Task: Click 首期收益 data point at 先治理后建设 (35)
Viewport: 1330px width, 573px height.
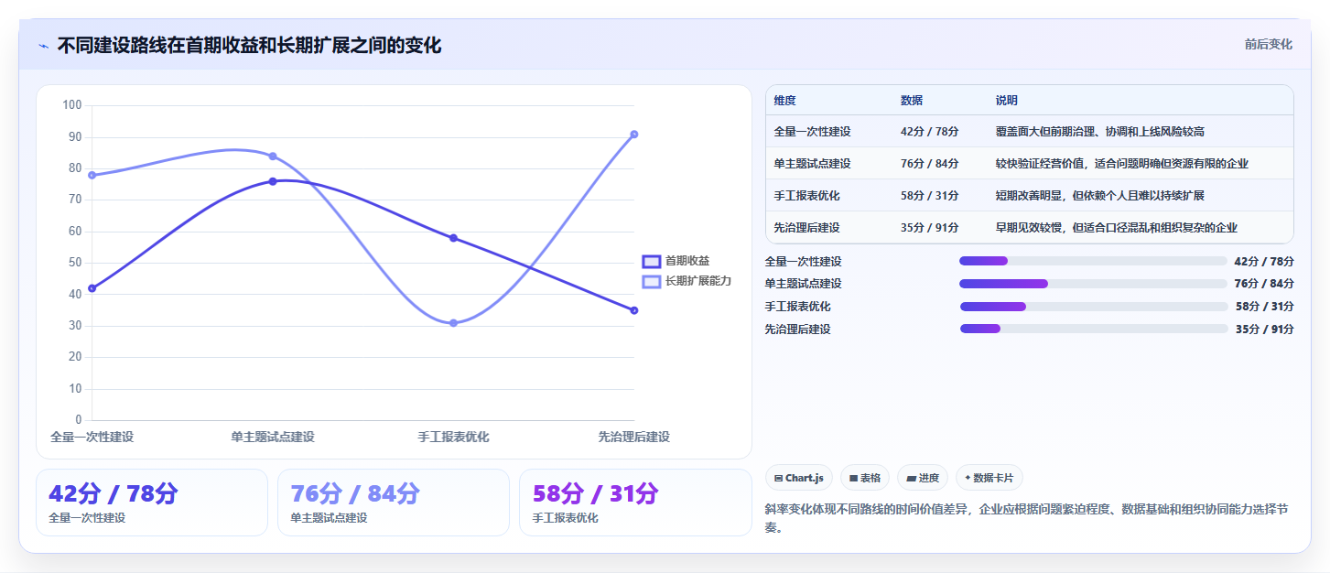Action: tap(633, 310)
